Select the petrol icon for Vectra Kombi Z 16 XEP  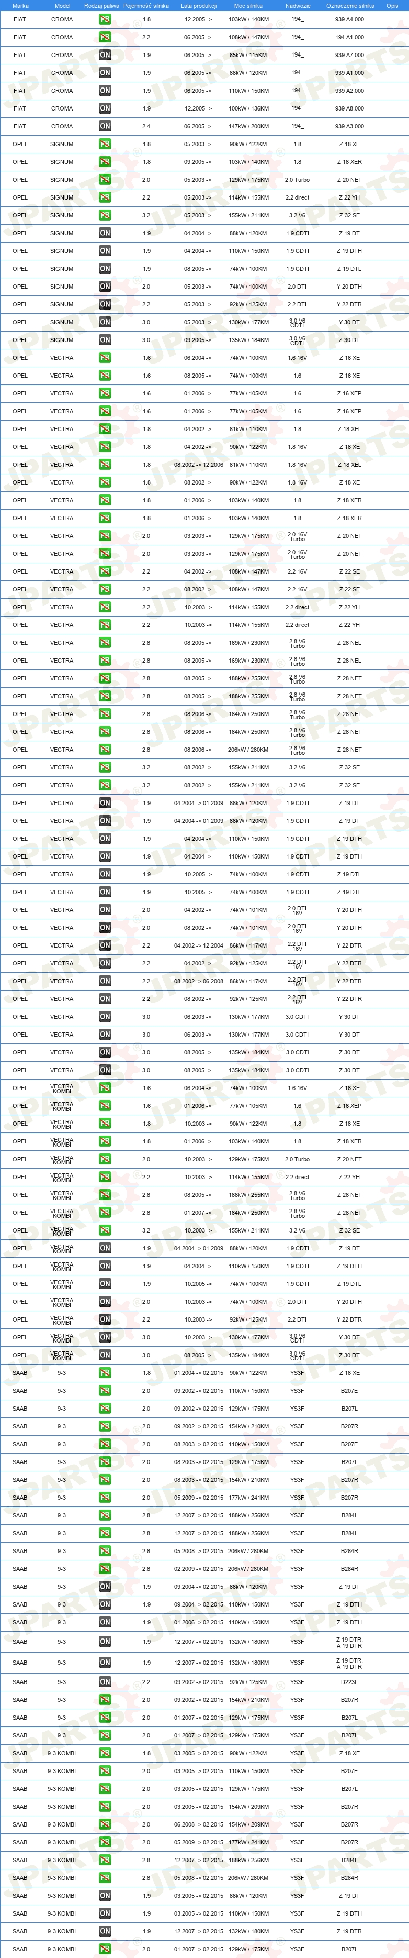click(x=105, y=1106)
